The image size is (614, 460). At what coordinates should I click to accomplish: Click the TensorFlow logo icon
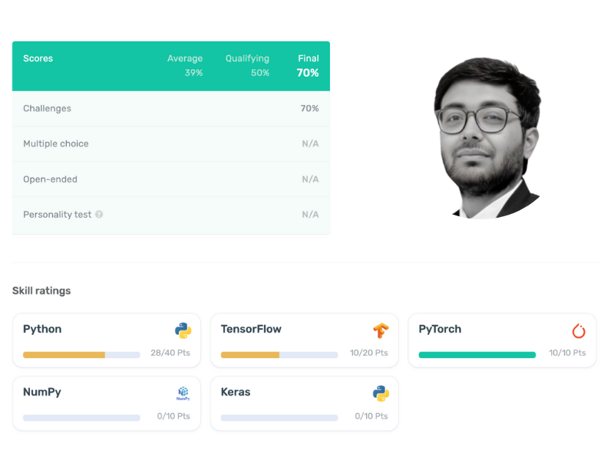381,330
